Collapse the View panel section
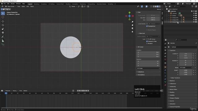This screenshot has height=111, width=198. (x=138, y=12)
